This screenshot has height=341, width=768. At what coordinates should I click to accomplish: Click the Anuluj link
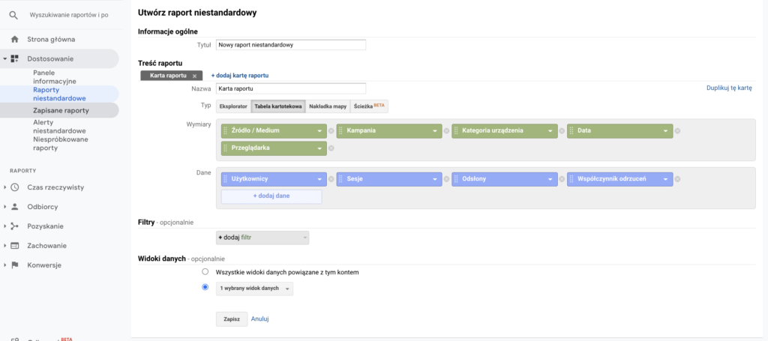point(260,319)
